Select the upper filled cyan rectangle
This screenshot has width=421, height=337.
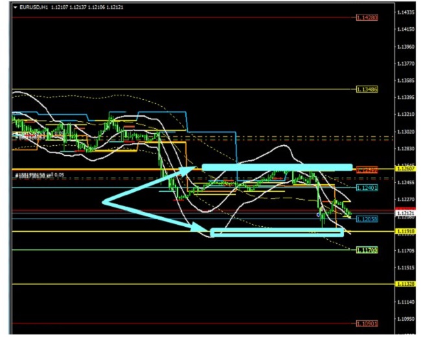277,167
